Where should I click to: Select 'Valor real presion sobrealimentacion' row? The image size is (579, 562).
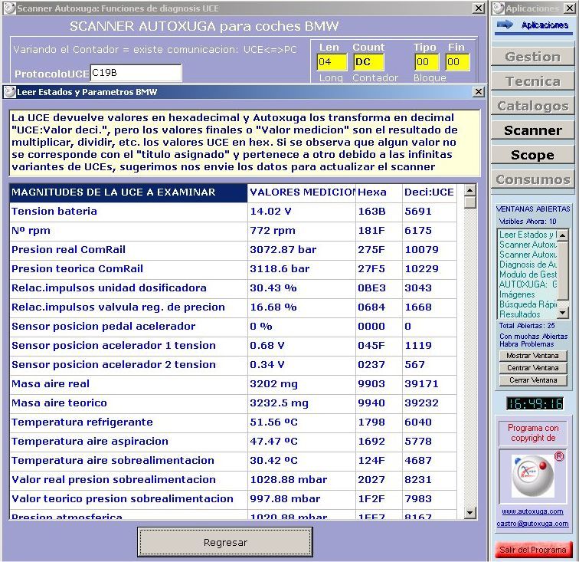233,481
